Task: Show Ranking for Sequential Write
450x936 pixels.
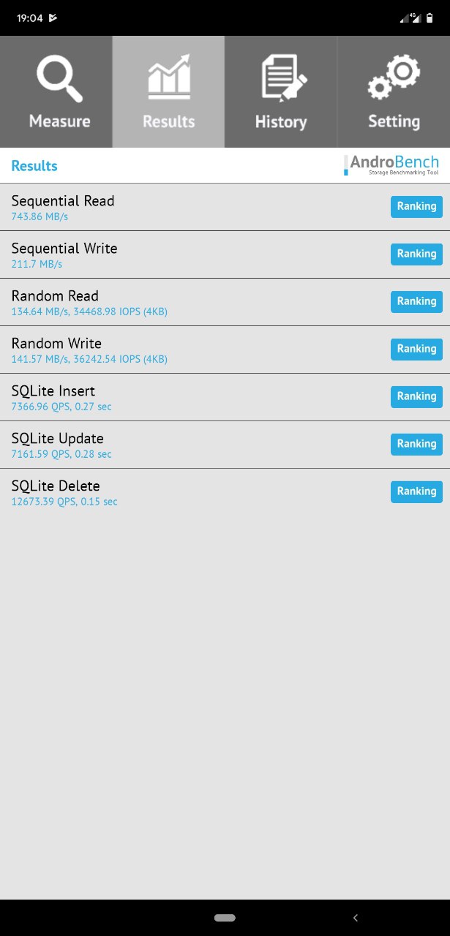Action: point(416,254)
